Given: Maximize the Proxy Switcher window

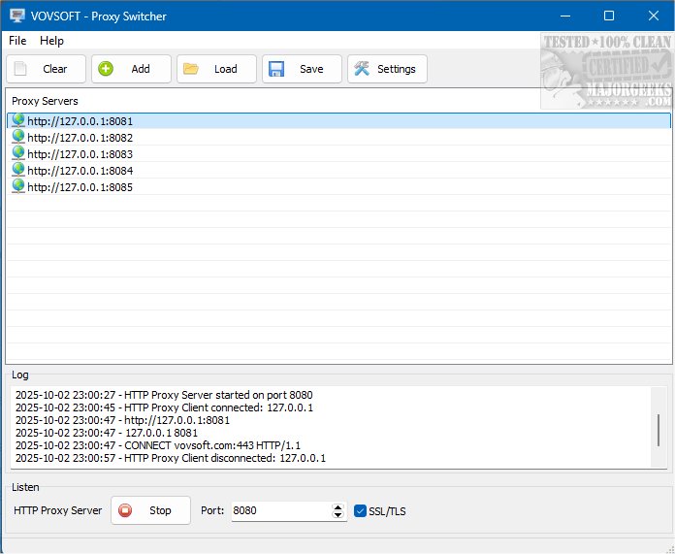Looking at the screenshot, I should 609,16.
